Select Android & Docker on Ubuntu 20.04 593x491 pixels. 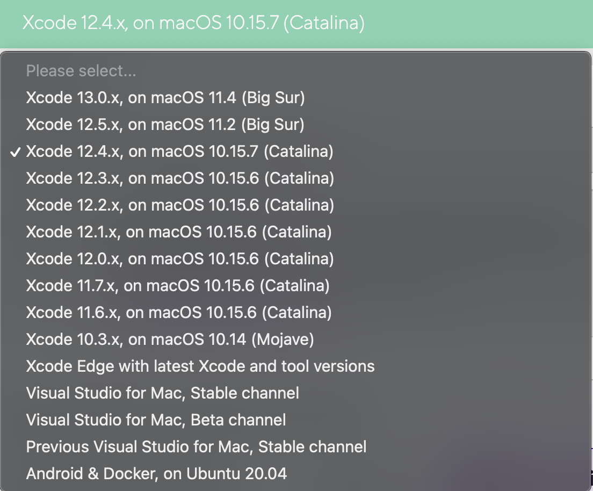pyautogui.click(x=156, y=473)
